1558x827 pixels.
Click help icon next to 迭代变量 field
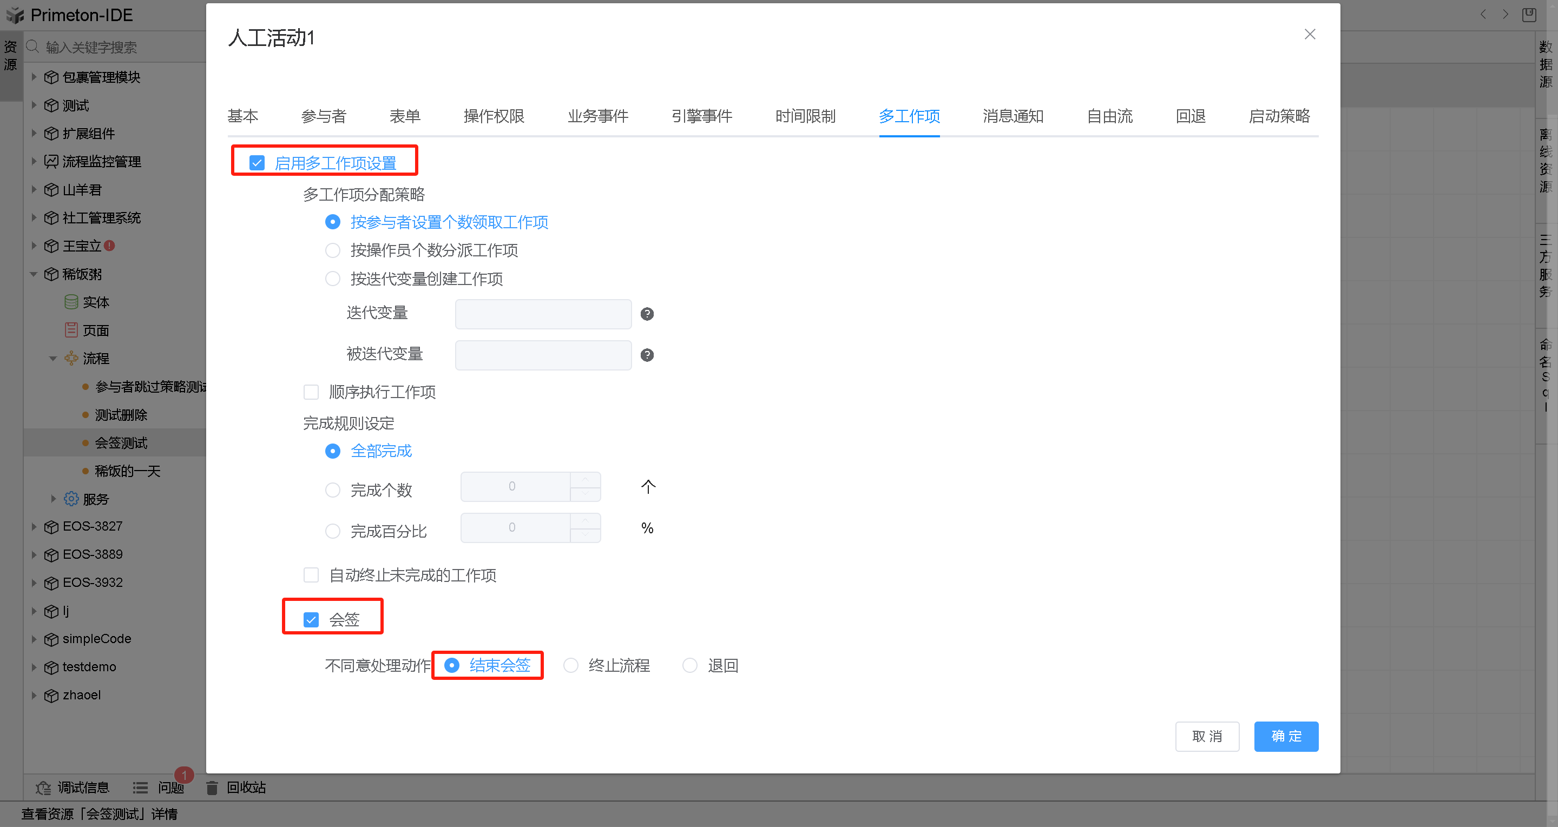pos(647,314)
